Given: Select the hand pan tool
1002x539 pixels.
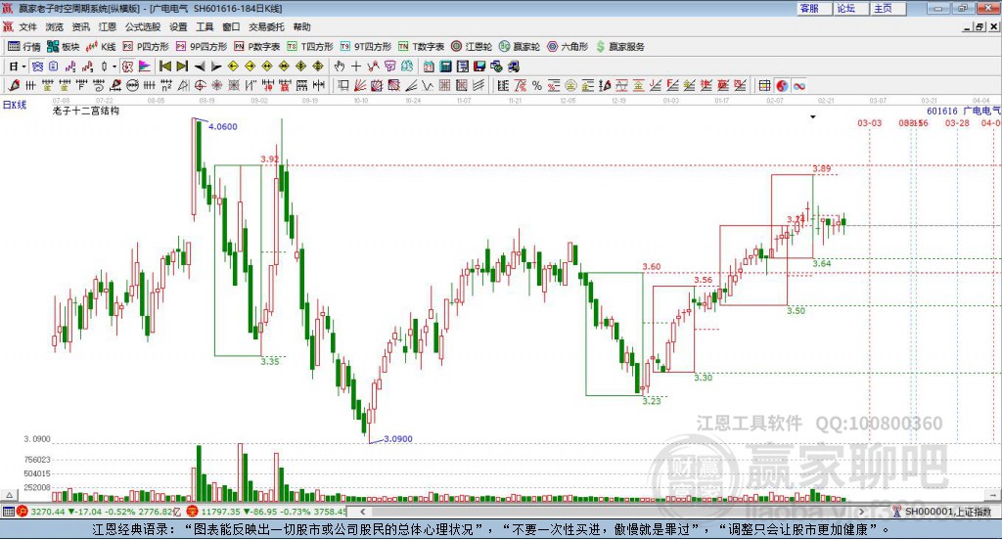Looking at the screenshot, I should click(340, 67).
